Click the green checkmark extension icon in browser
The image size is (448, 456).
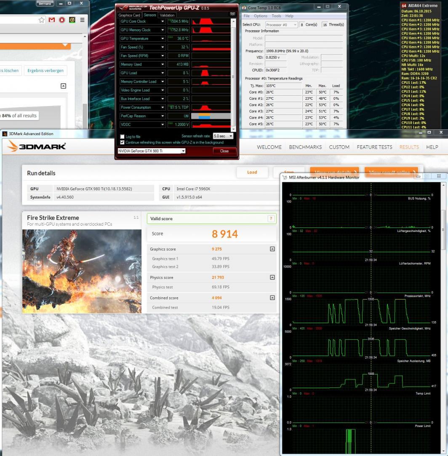(72, 20)
